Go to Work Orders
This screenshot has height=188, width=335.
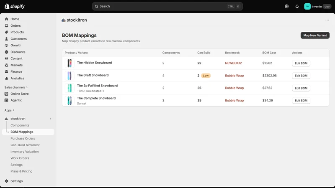tap(20, 158)
